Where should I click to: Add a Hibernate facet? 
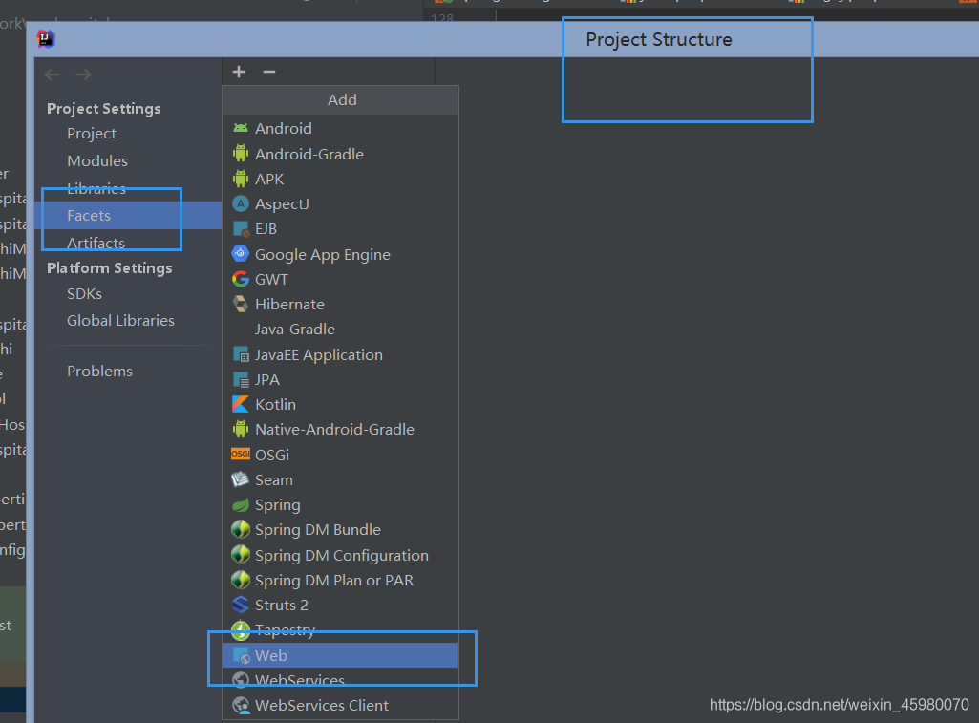[340, 304]
